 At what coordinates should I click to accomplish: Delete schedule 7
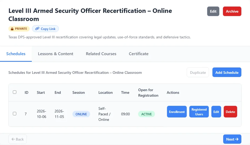(230, 112)
